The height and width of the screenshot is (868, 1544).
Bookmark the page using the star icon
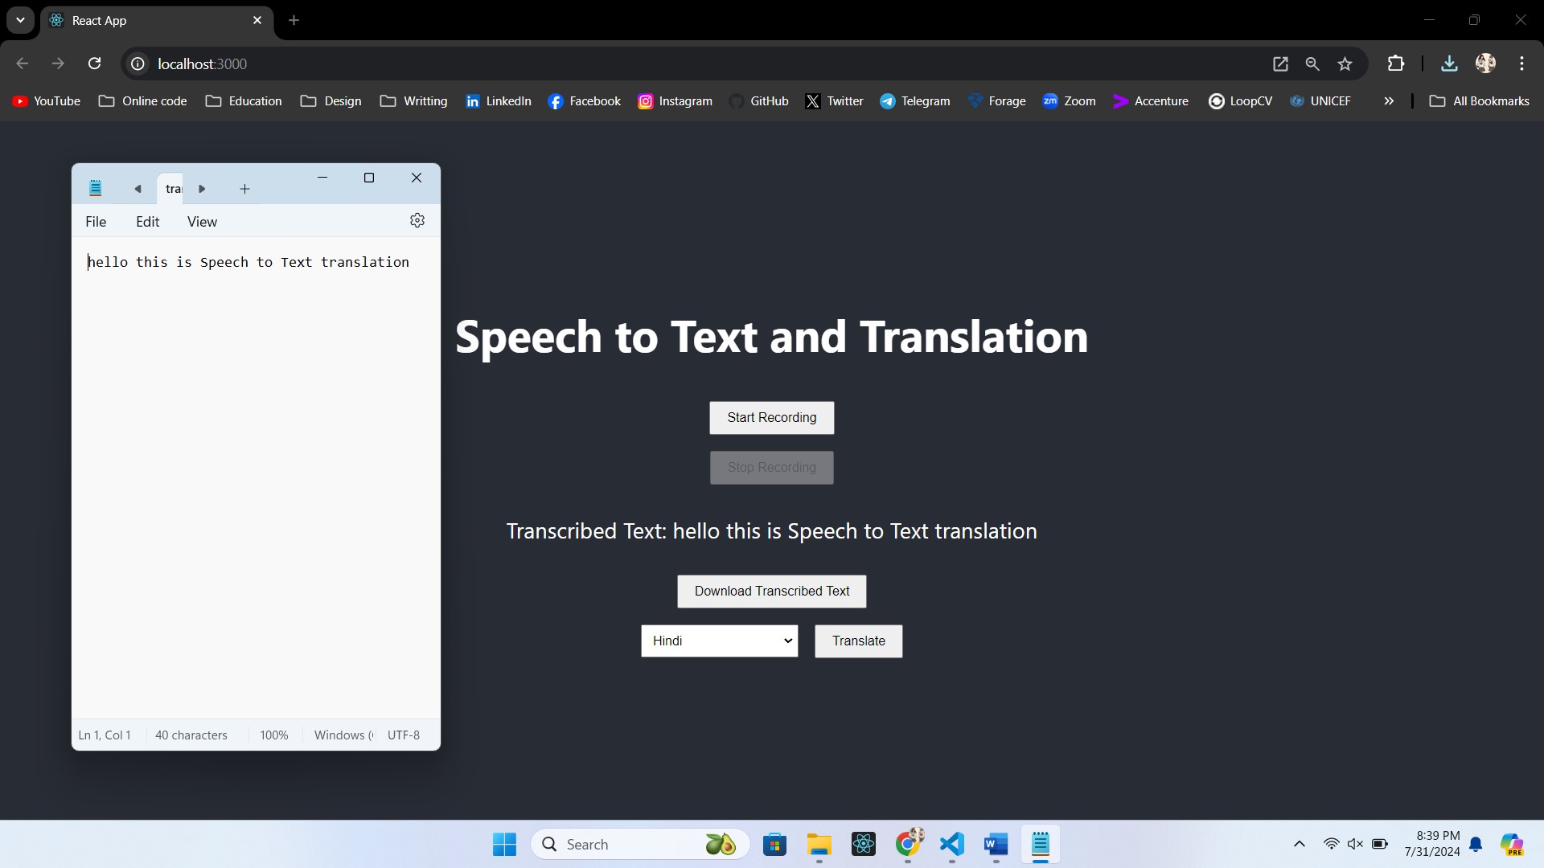tap(1345, 63)
